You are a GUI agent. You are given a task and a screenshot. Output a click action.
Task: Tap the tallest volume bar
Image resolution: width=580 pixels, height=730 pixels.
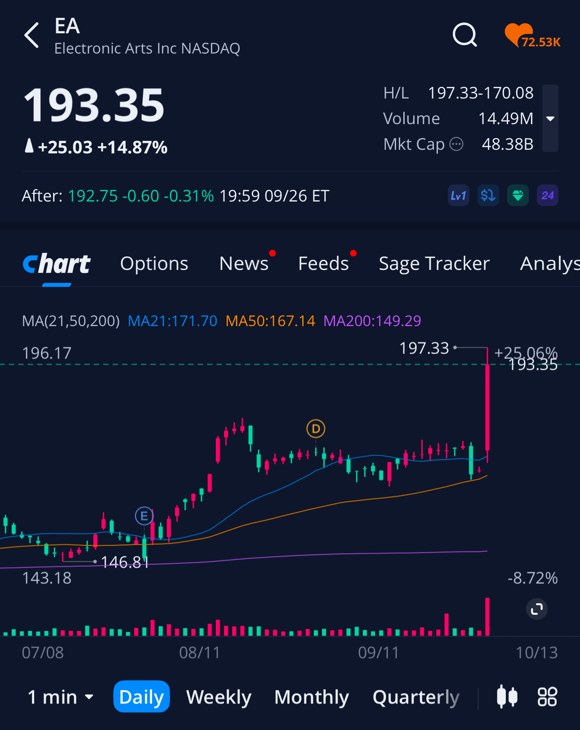coord(487,616)
